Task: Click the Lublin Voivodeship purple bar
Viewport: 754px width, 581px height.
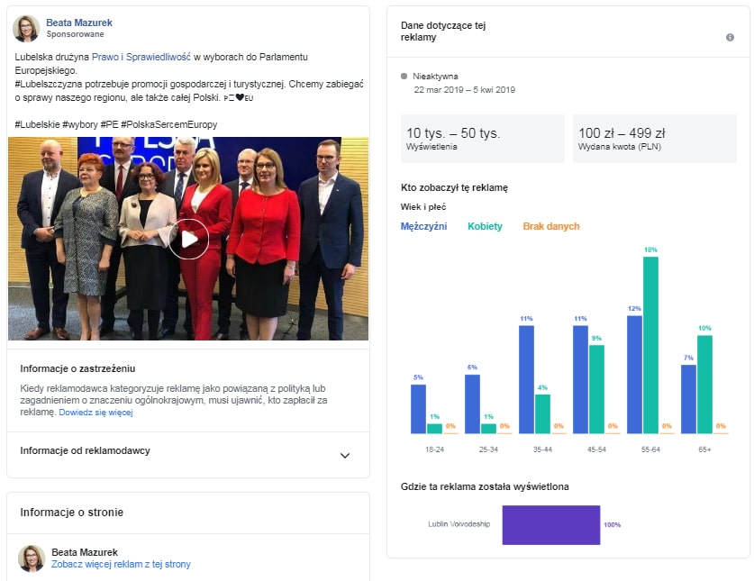Action: (551, 525)
